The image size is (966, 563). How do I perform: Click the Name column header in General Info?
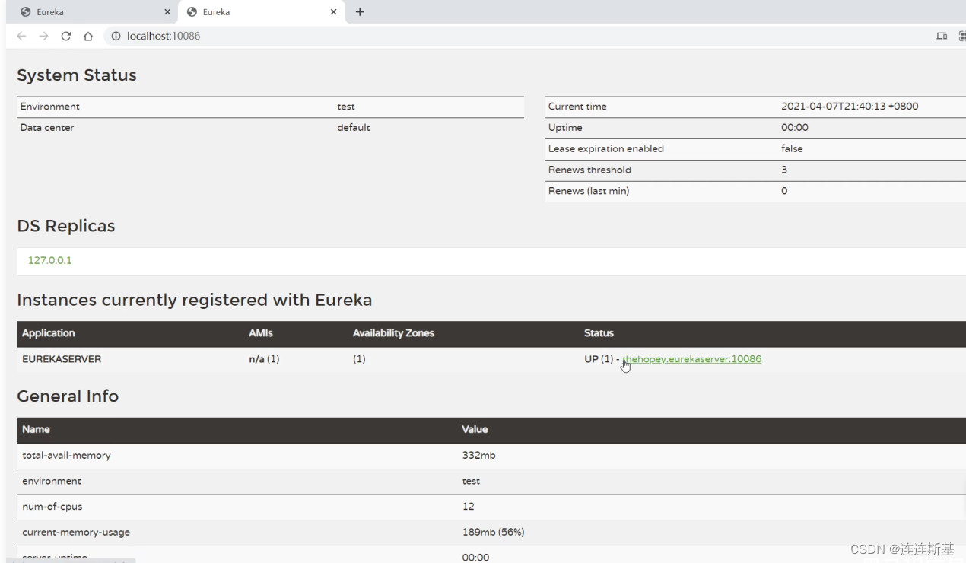click(36, 429)
